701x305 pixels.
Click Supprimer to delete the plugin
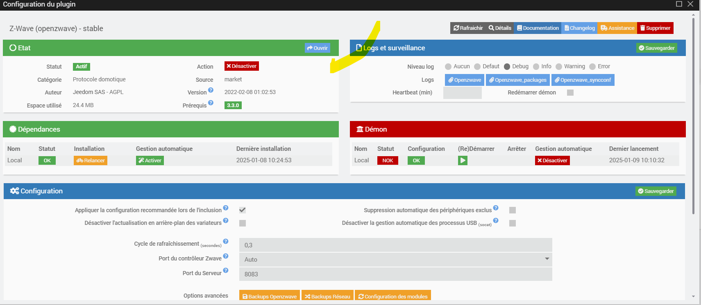(655, 28)
